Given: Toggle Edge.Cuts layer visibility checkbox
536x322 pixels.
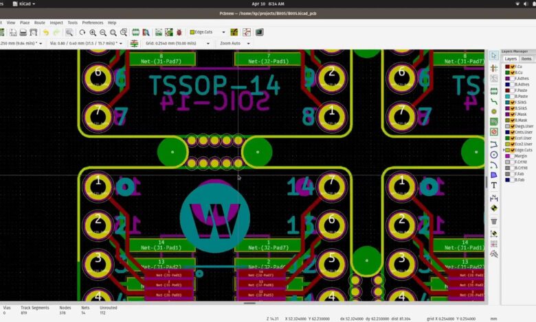Looking at the screenshot, I should [513, 150].
